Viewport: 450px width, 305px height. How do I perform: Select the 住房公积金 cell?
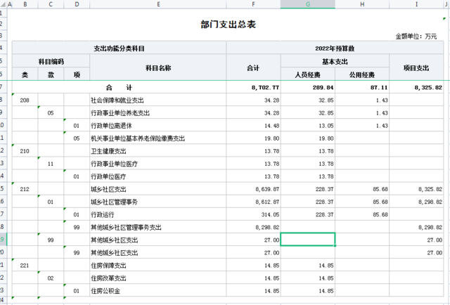pyautogui.click(x=157, y=290)
